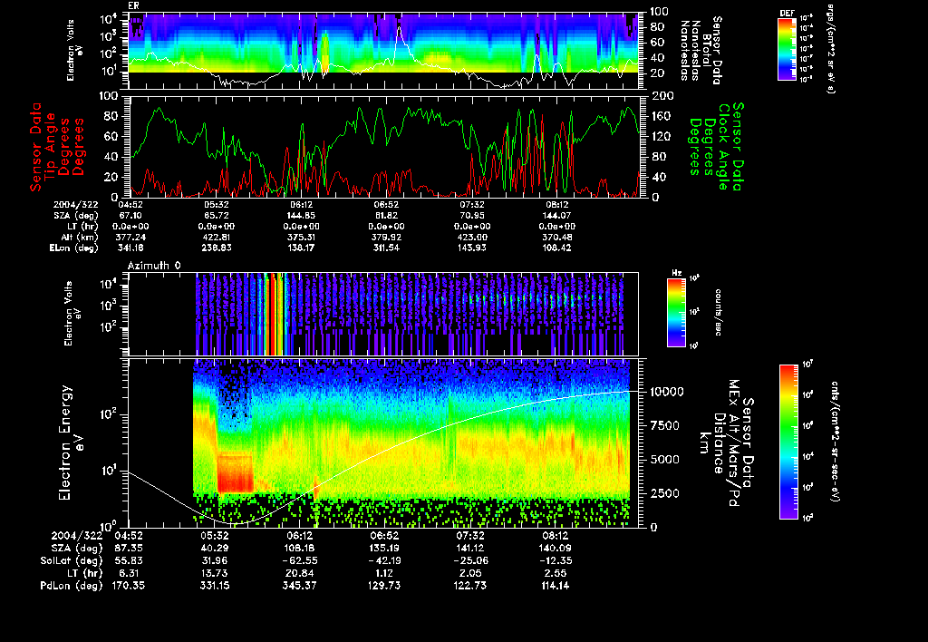Click the Hz counts/sec color bar
Viewport: 928px width, 642px height.
point(676,313)
